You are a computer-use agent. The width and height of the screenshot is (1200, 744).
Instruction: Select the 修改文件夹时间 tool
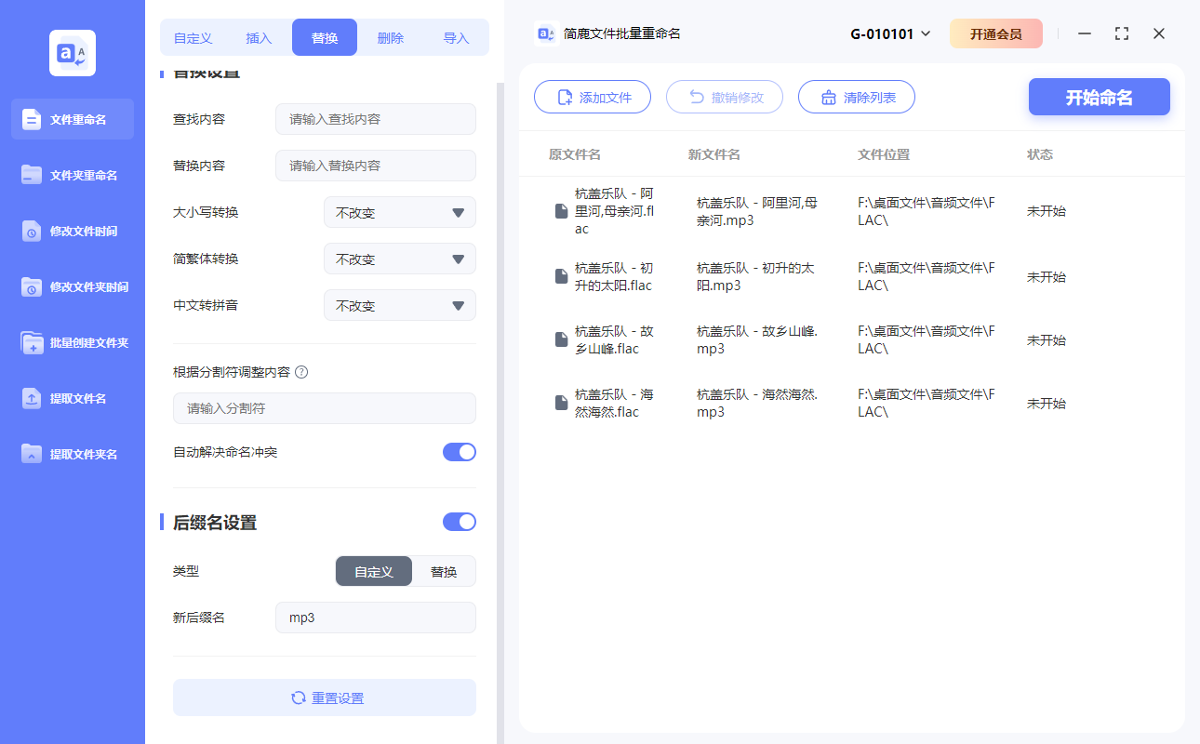72,286
